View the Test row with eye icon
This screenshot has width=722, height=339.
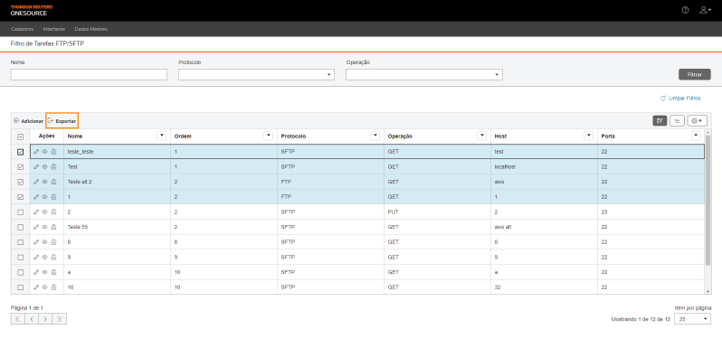(44, 166)
